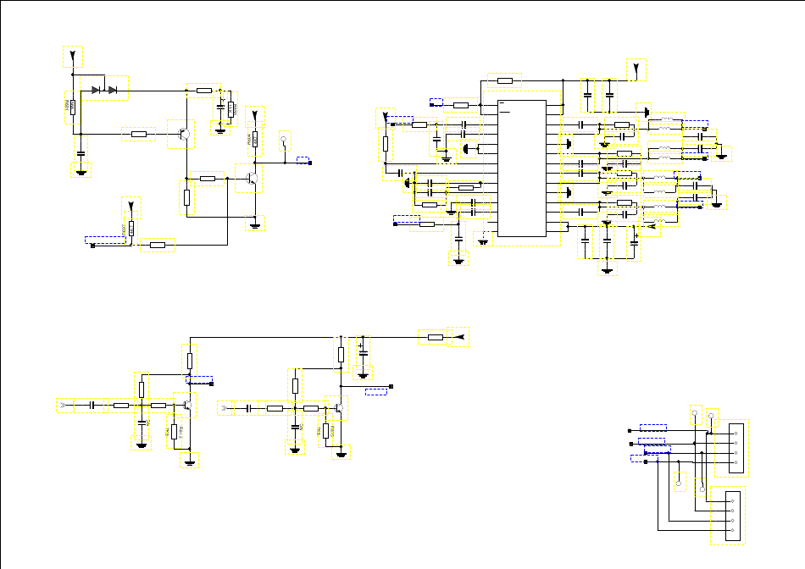The height and width of the screenshot is (569, 805).
Task: Click the left amplifier's input arrow
Action: 64,406
